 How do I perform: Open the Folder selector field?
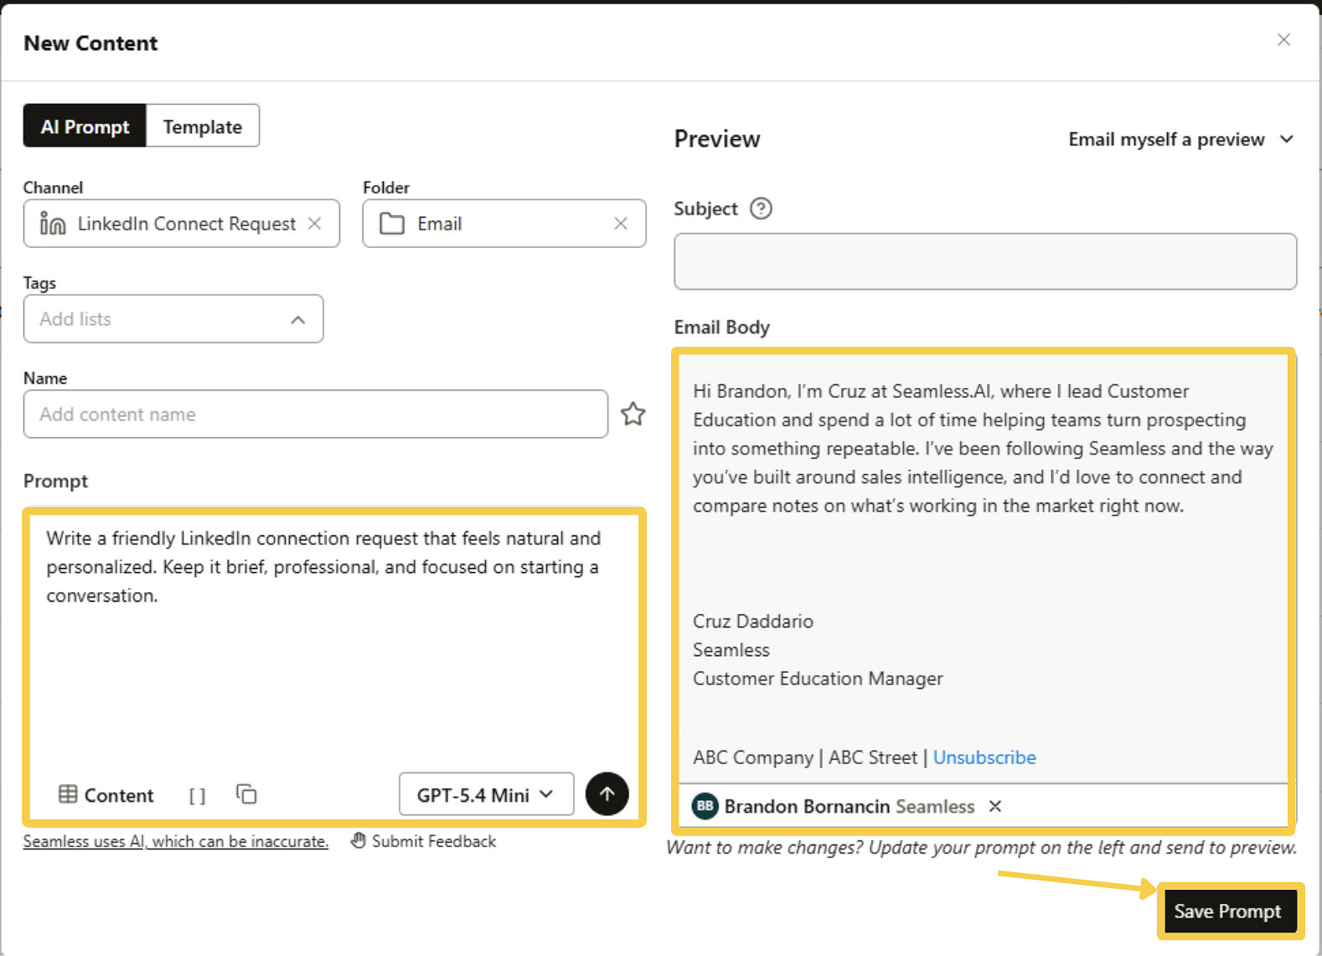[504, 224]
